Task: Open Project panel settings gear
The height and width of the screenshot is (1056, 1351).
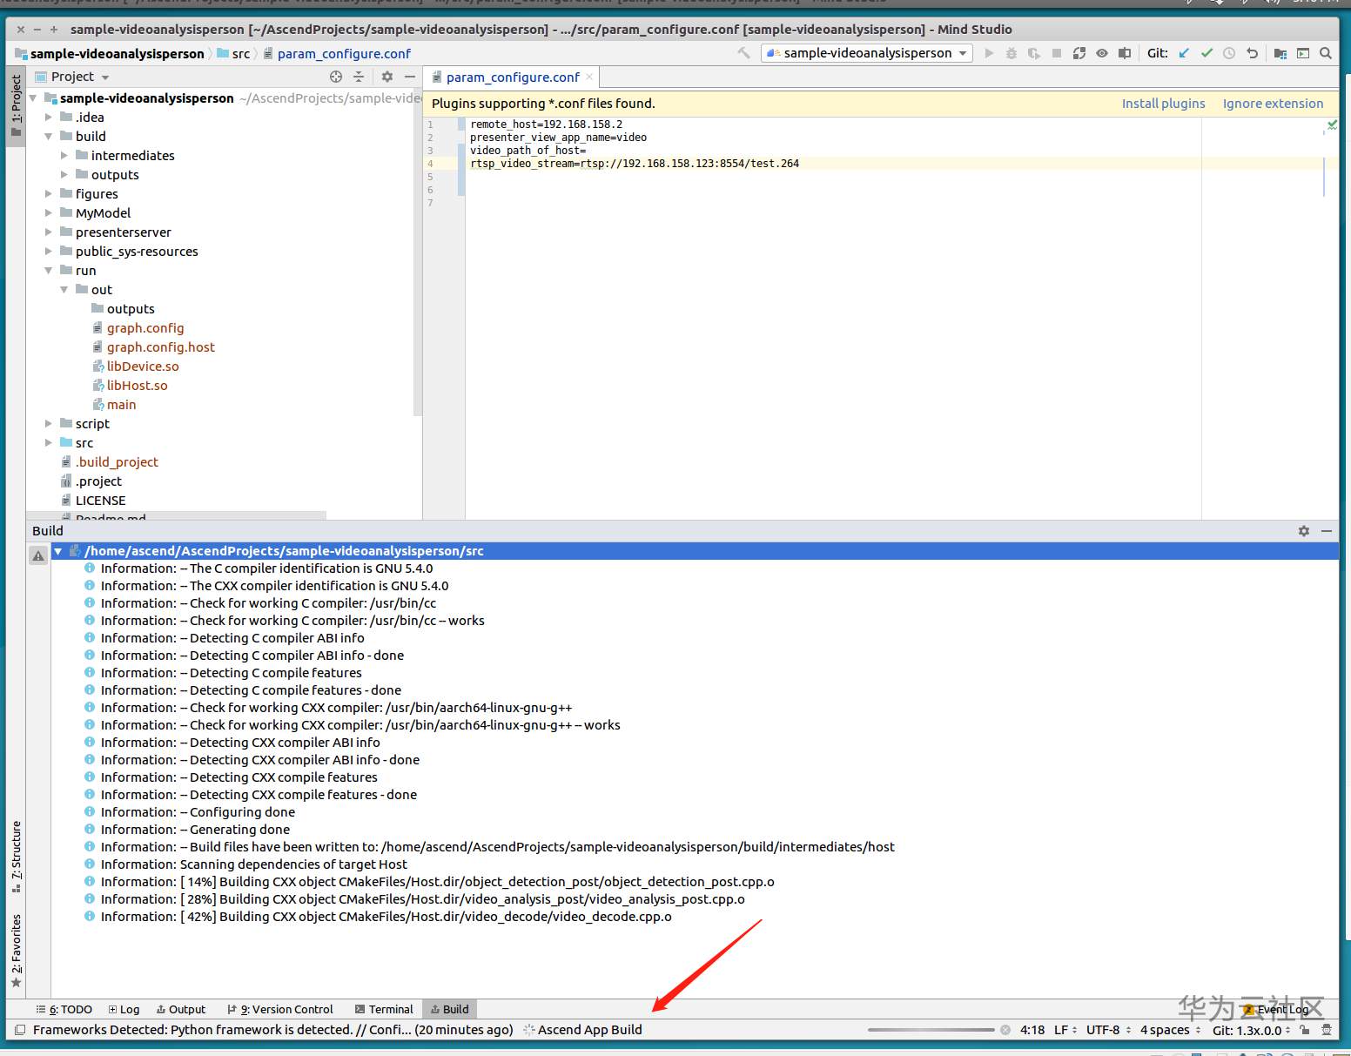Action: 387,77
